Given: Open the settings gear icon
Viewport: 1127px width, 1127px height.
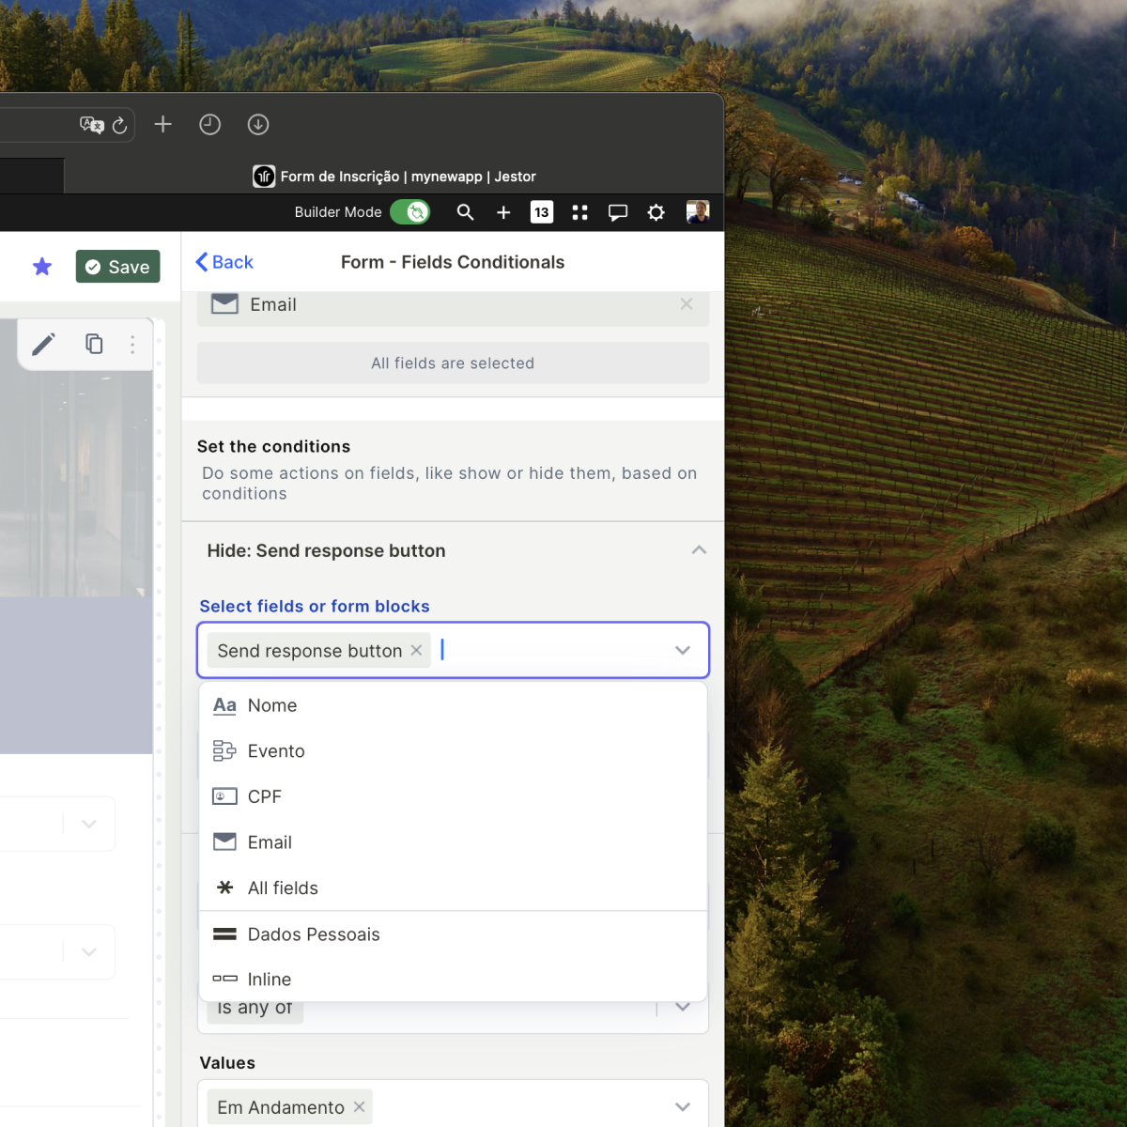Looking at the screenshot, I should click(656, 212).
